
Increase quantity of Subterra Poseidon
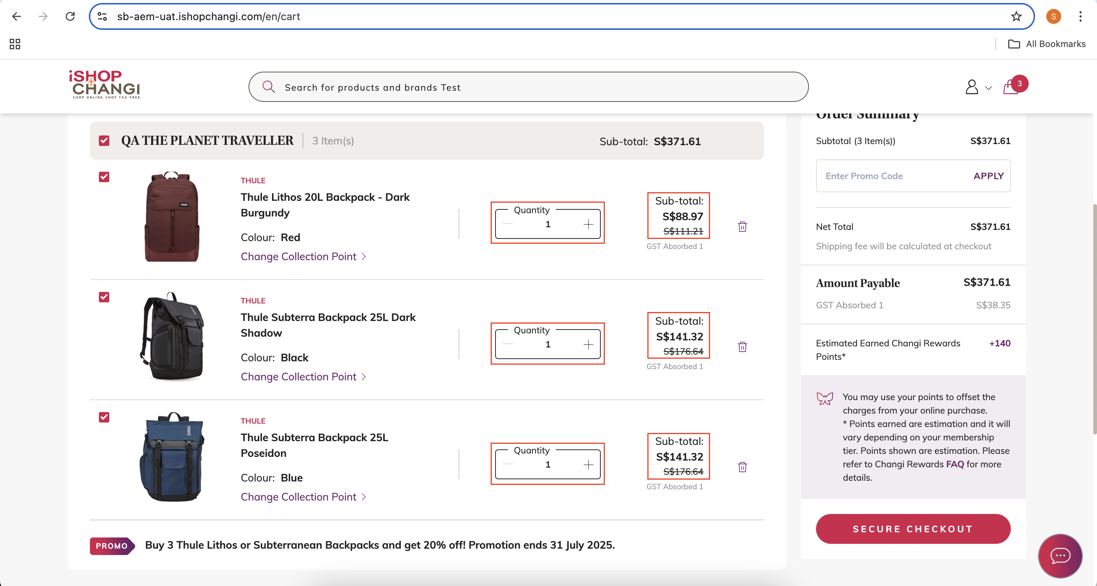[588, 465]
